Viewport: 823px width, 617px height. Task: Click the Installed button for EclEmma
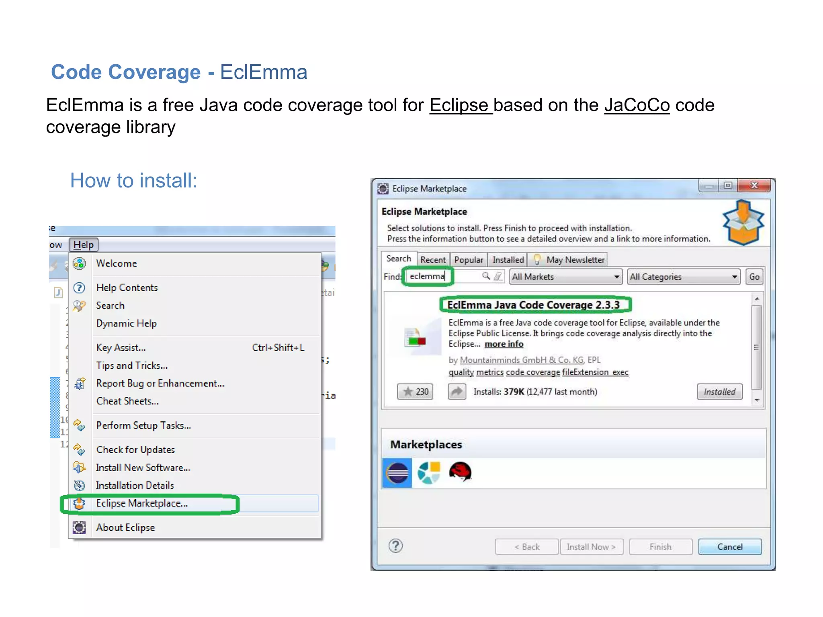coord(719,392)
